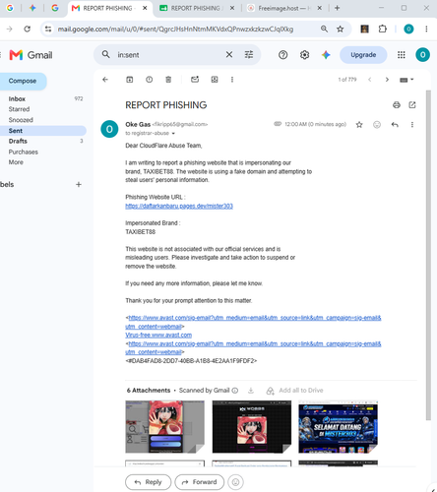
Task: Click the zoom magnifier in the address bar
Action: 324,29
